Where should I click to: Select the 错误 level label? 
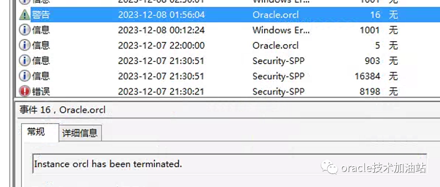41,92
